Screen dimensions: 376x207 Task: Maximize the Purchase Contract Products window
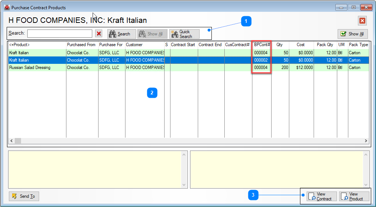pos(353,7)
